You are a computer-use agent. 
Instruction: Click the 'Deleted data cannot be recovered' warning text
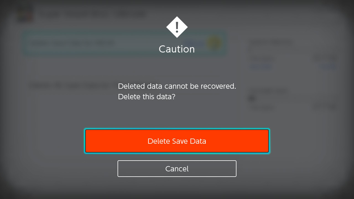pyautogui.click(x=177, y=86)
